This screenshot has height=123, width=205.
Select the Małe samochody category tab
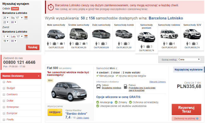click(x=56, y=36)
